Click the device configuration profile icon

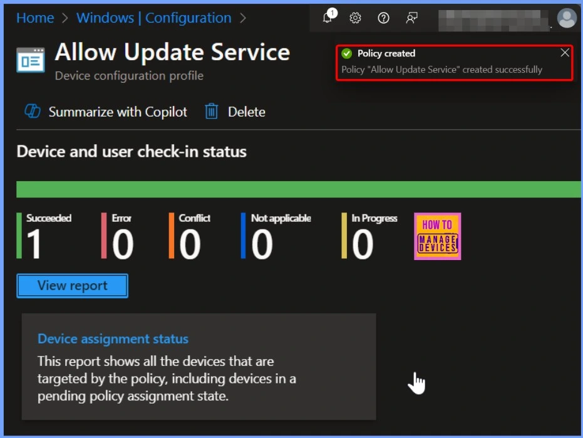[x=31, y=60]
